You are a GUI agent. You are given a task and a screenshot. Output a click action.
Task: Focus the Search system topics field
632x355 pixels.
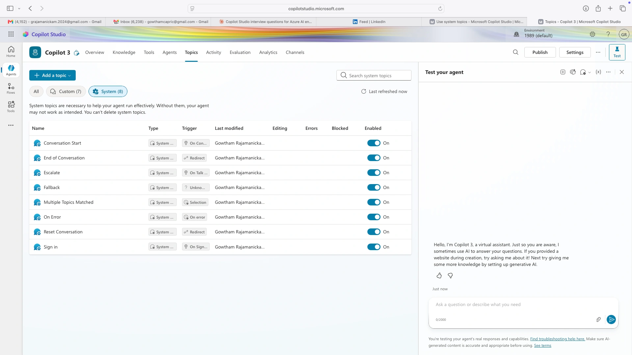374,75
